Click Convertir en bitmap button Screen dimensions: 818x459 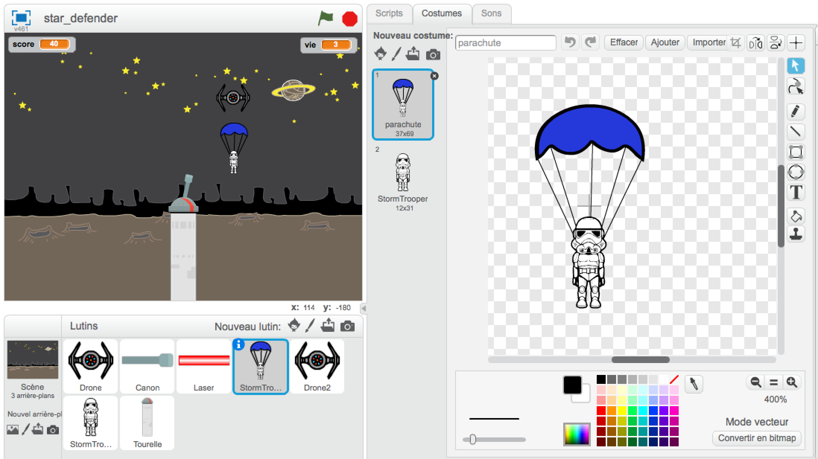(x=757, y=438)
